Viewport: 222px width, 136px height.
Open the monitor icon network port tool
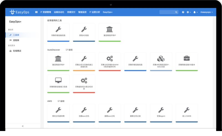click(58, 84)
